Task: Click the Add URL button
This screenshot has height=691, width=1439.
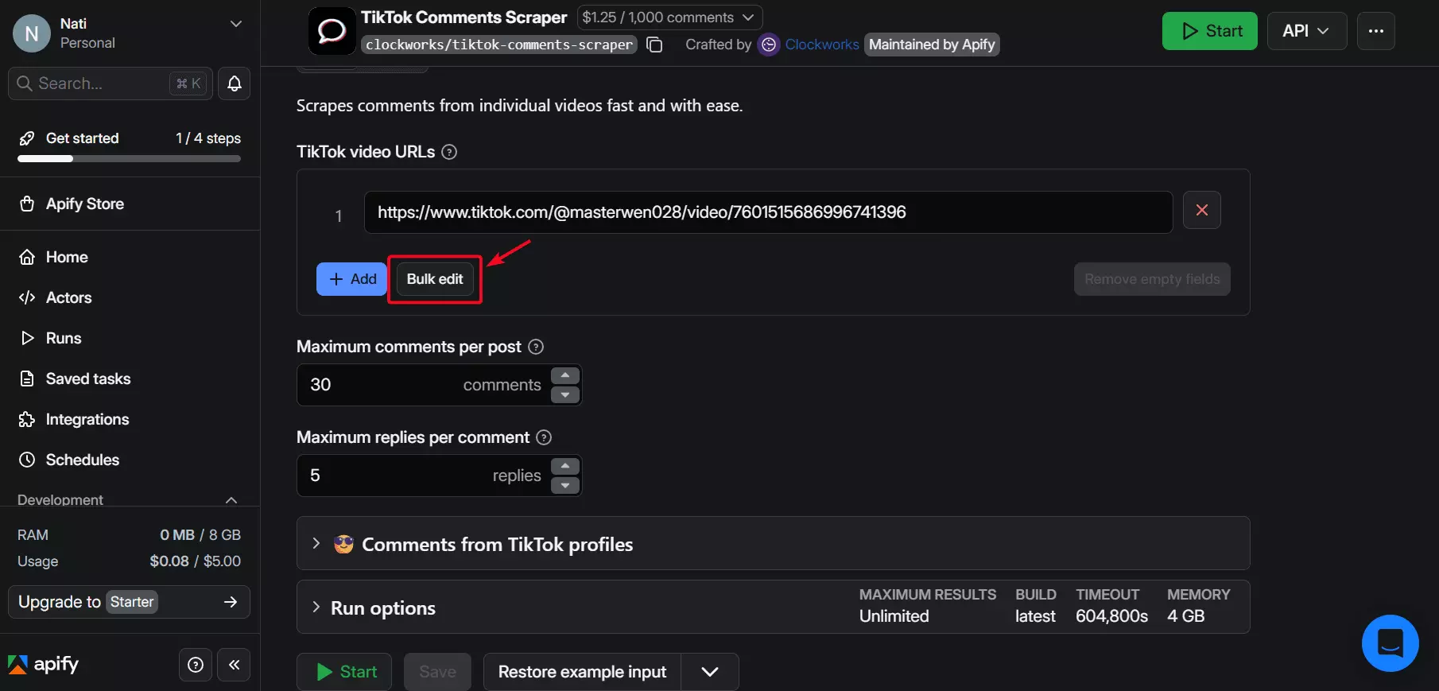Action: (x=351, y=279)
